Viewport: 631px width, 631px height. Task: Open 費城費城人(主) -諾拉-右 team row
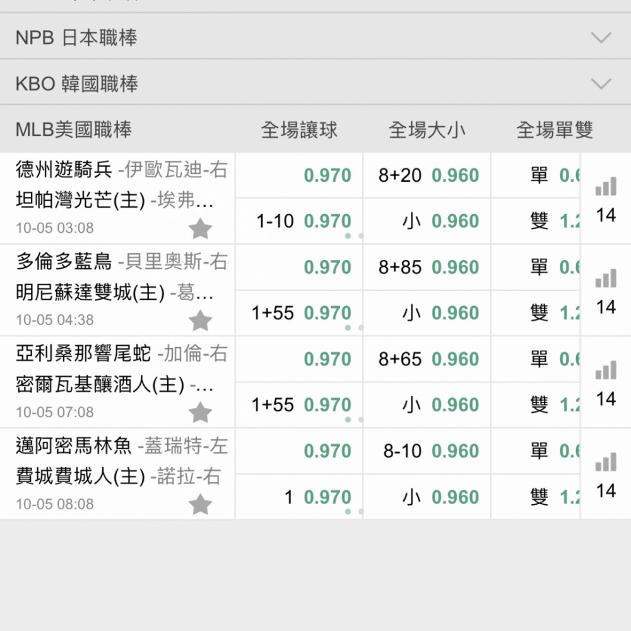click(x=119, y=476)
